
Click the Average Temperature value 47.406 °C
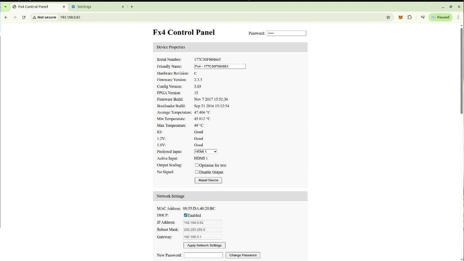[202, 112]
